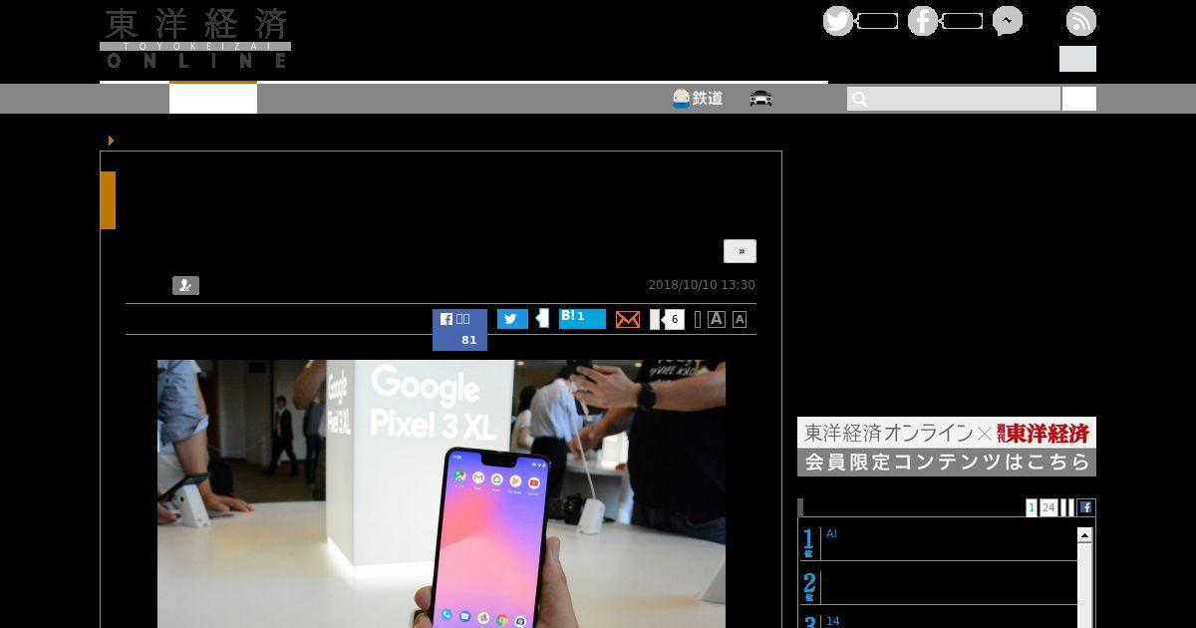This screenshot has width=1196, height=628.
Task: Select the small A font size icon
Action: 740,320
